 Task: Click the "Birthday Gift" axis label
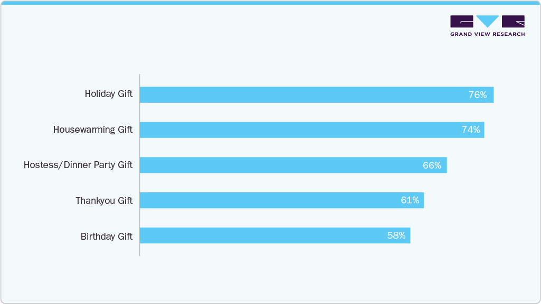click(x=107, y=236)
